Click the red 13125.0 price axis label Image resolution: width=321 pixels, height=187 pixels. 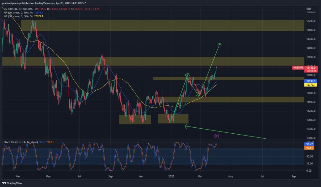pyautogui.click(x=311, y=67)
